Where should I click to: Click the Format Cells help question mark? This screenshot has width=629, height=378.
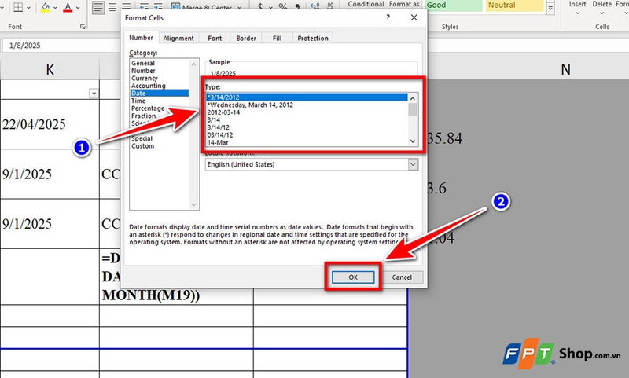(388, 17)
